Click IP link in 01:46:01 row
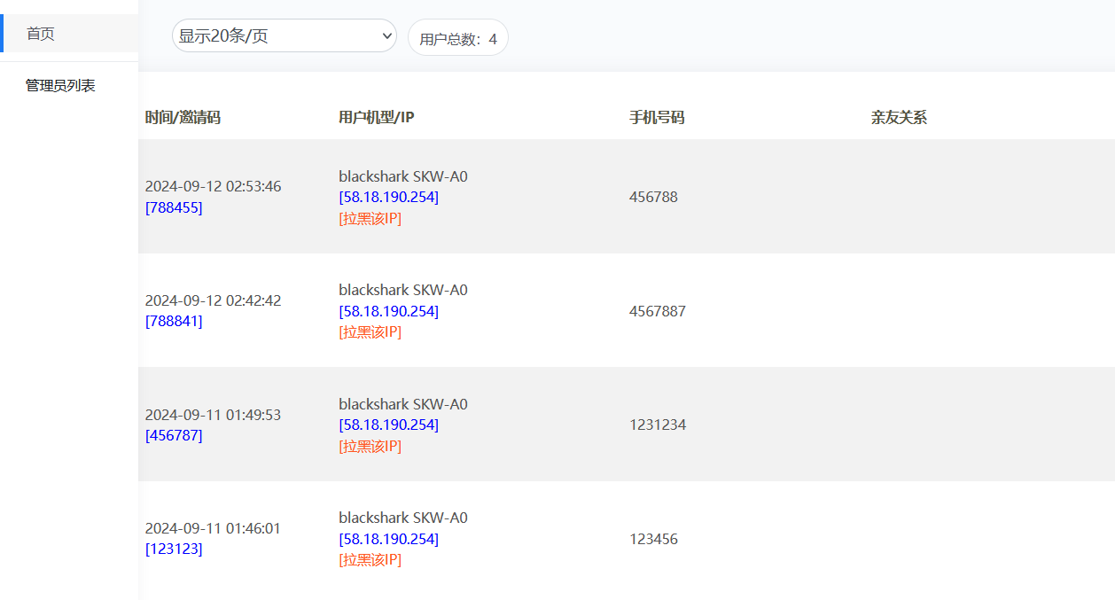 388,539
